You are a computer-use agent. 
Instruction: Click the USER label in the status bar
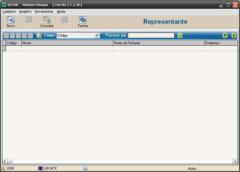10,168
